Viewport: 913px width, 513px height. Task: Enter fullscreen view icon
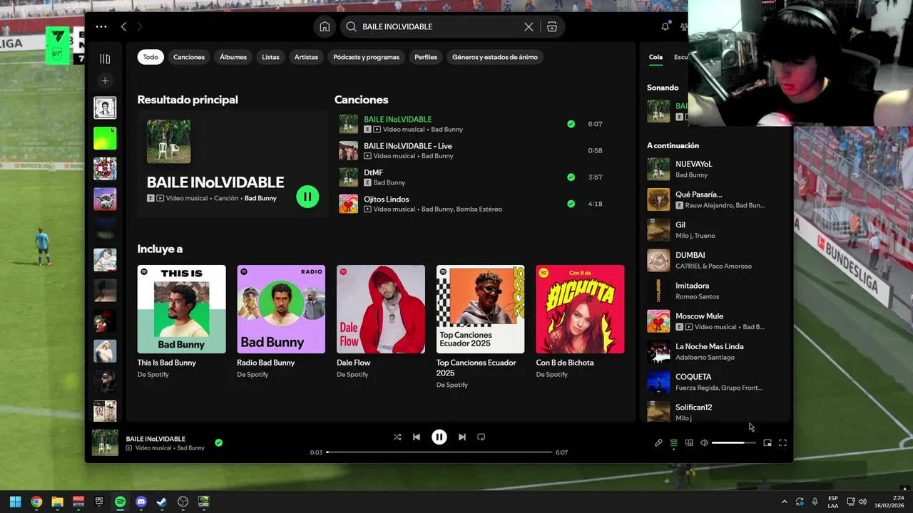tap(782, 442)
